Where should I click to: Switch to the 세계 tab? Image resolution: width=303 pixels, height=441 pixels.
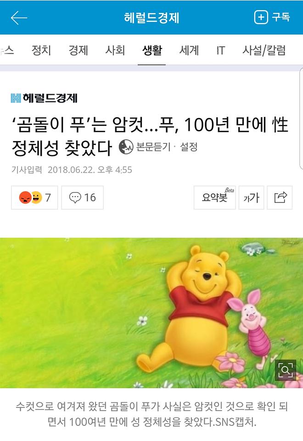pos(189,51)
